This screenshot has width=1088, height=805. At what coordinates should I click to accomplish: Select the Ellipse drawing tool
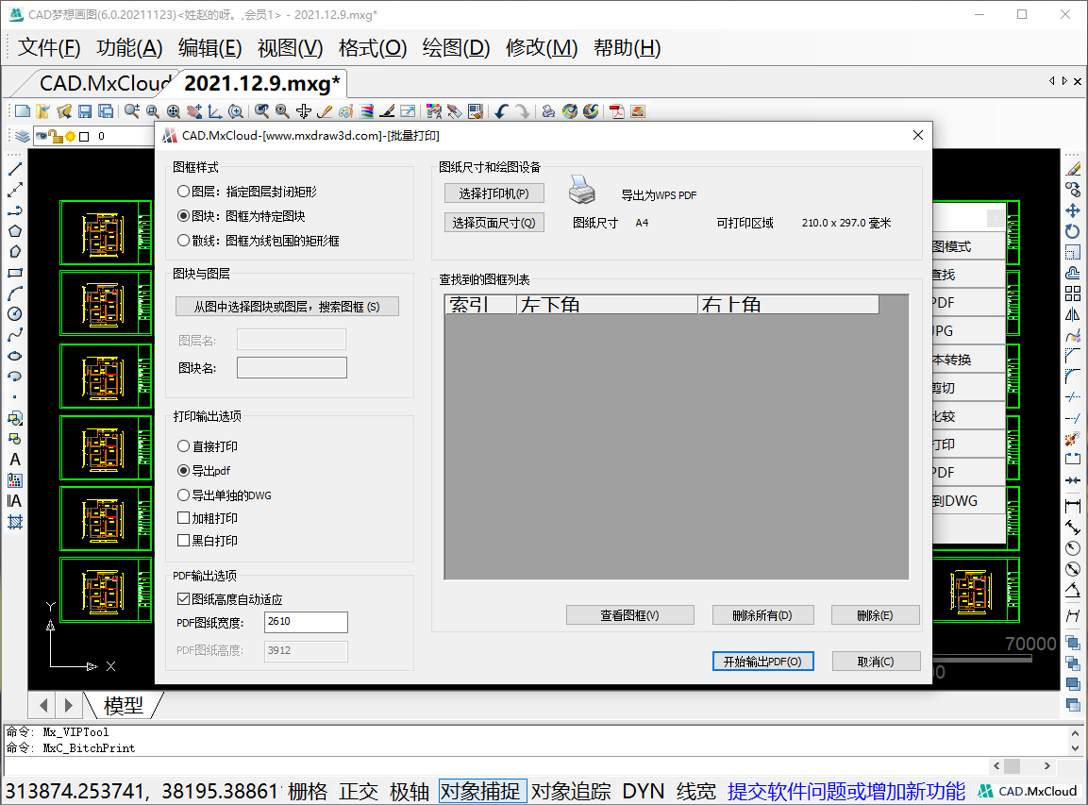[x=14, y=356]
